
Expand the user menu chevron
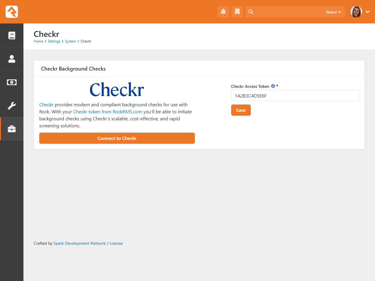point(368,12)
